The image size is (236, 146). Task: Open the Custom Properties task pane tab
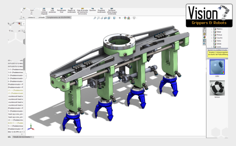[204, 40]
